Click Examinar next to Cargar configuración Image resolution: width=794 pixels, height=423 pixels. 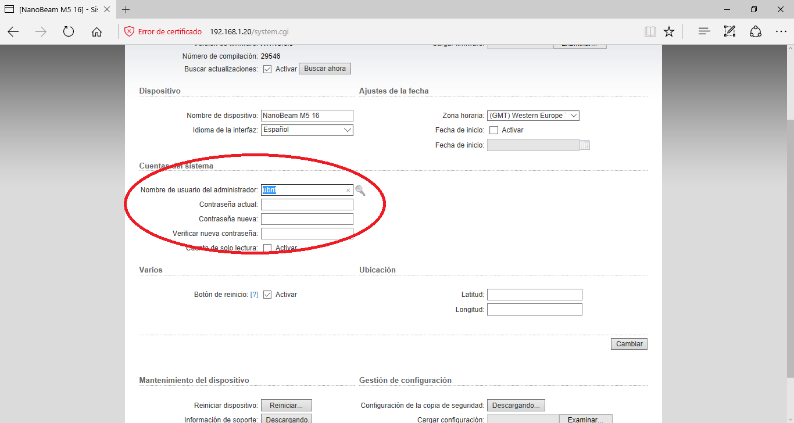pos(586,420)
